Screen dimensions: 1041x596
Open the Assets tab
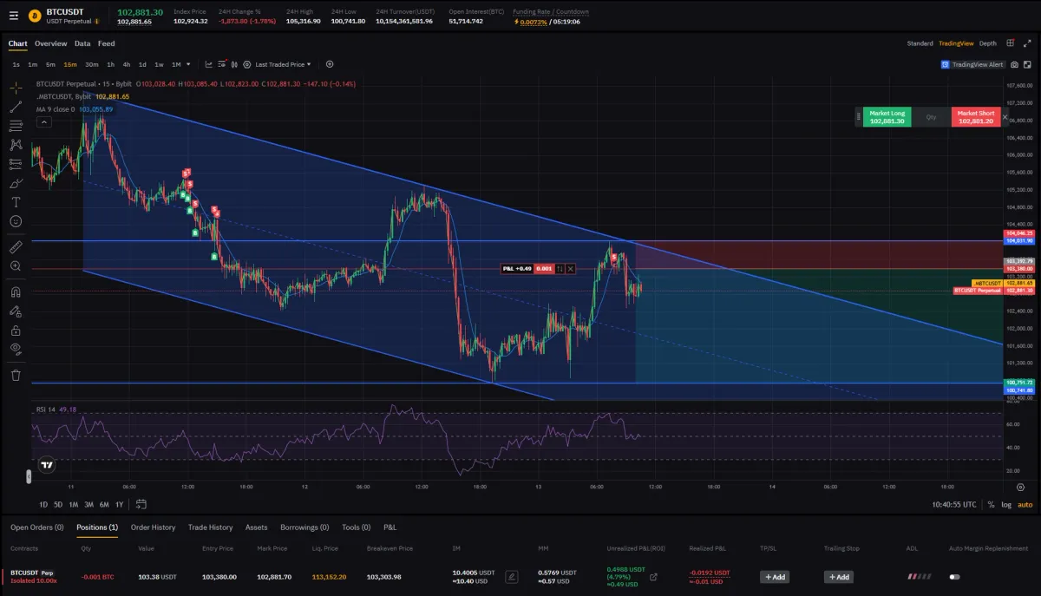(x=257, y=527)
